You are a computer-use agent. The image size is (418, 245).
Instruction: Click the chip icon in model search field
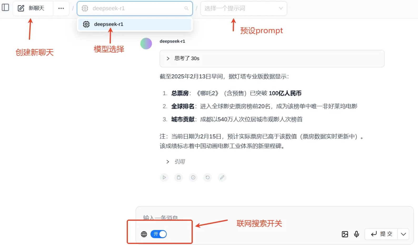[x=85, y=8]
